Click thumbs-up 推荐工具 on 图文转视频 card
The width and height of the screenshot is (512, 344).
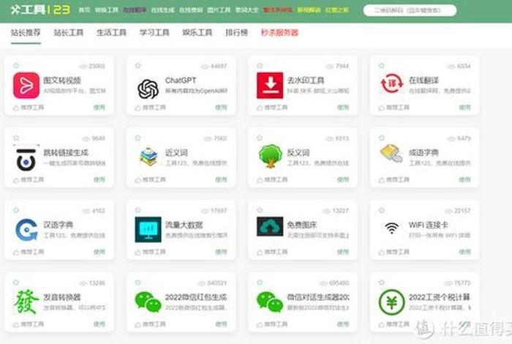[x=29, y=108]
